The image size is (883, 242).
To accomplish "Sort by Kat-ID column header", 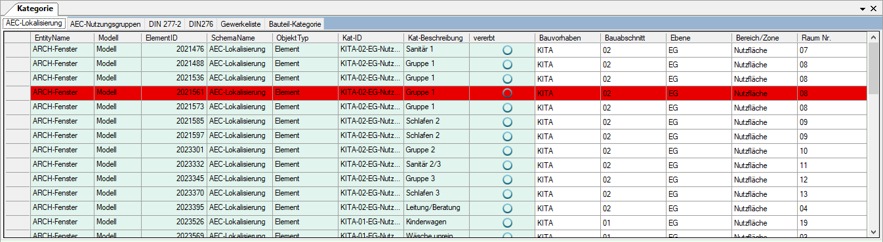I will click(x=371, y=38).
